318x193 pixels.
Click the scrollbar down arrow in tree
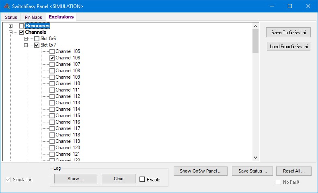pos(255,158)
